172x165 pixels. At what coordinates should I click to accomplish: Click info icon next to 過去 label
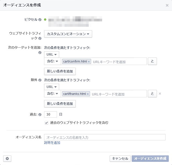click(40, 115)
